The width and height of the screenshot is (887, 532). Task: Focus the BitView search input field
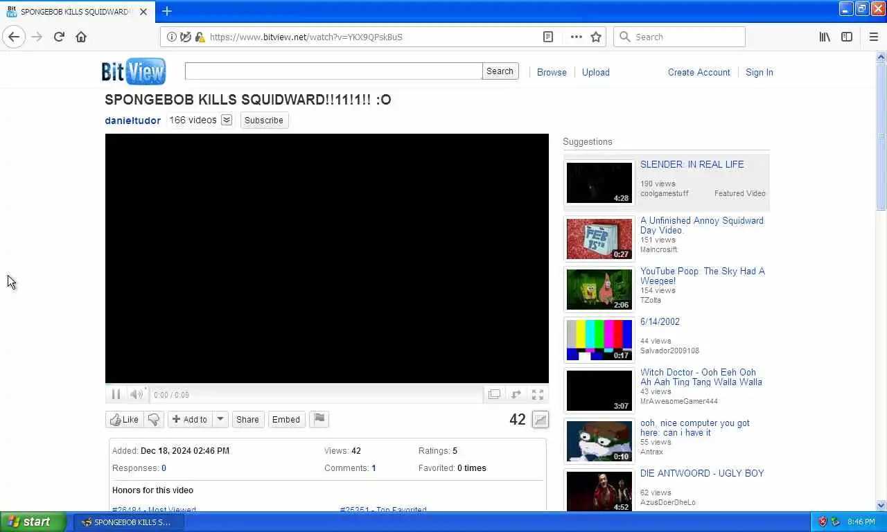point(333,71)
